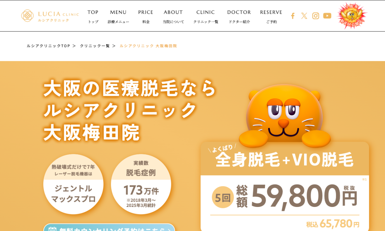The height and width of the screenshot is (231, 385).
Task: Click the orange cat mascot image
Action: (285, 116)
